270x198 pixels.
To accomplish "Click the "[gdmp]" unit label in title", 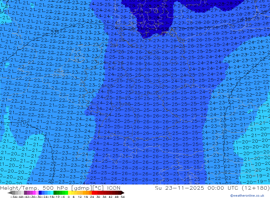I will coord(82,188).
